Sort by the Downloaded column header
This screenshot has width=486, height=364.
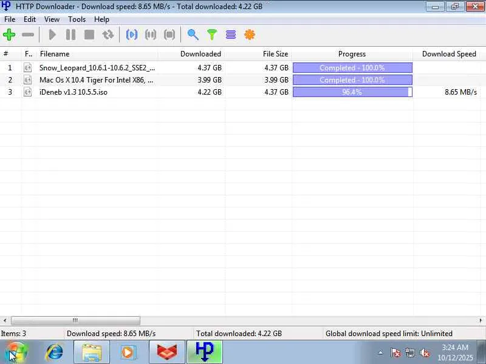pos(191,54)
